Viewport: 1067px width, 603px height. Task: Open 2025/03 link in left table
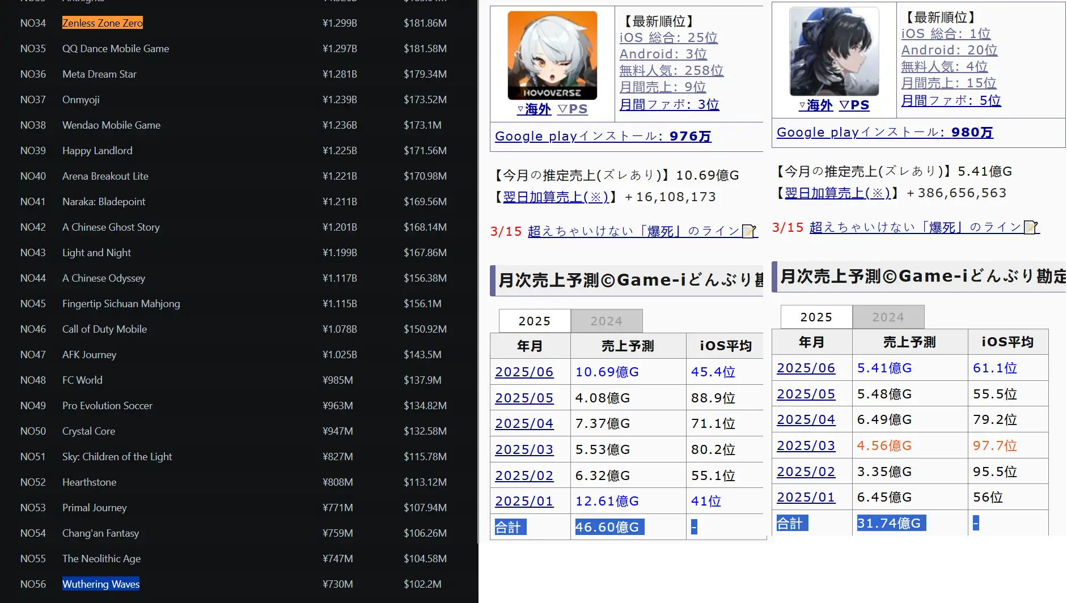click(524, 449)
